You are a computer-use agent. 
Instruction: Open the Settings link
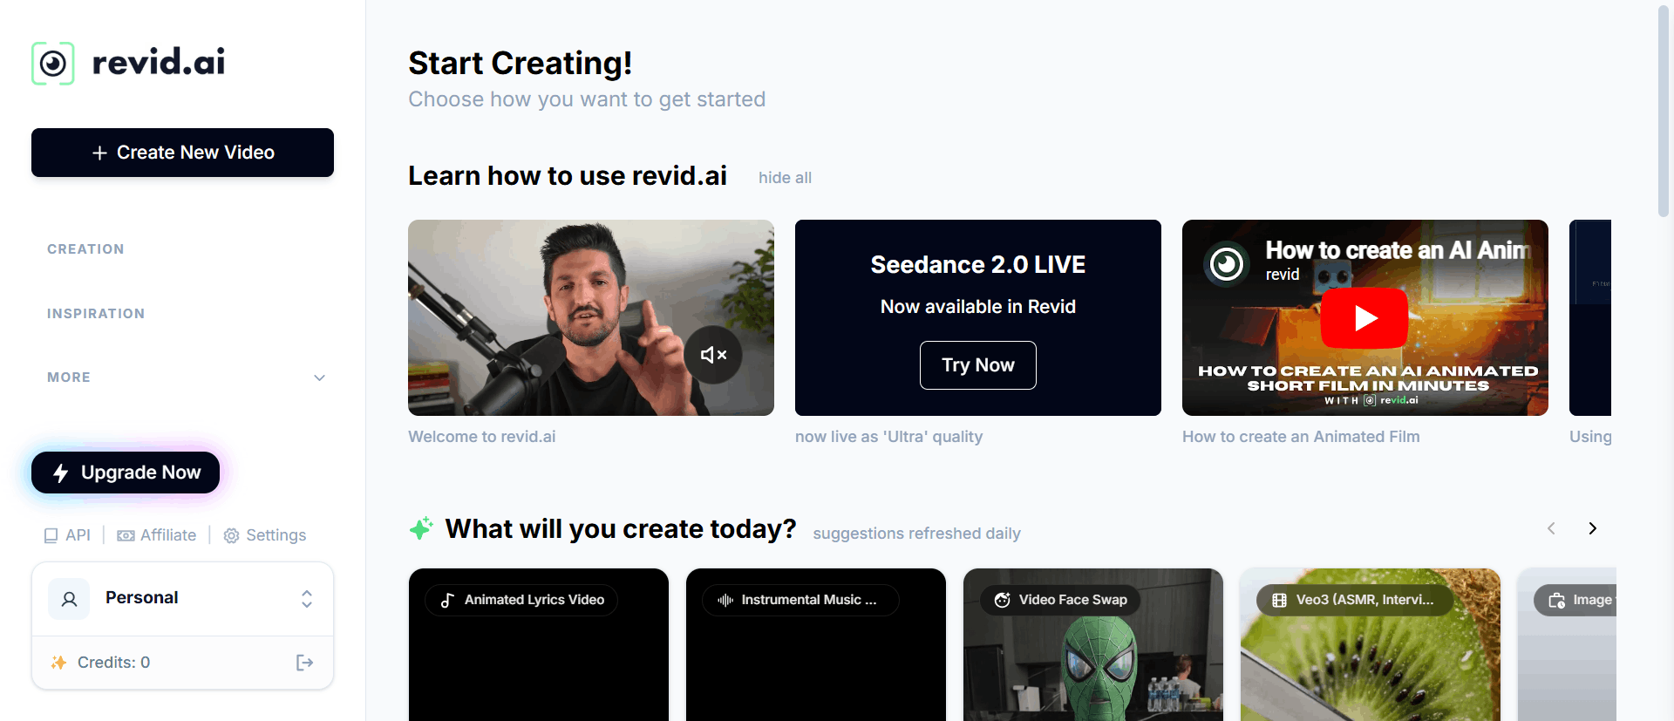click(x=276, y=535)
